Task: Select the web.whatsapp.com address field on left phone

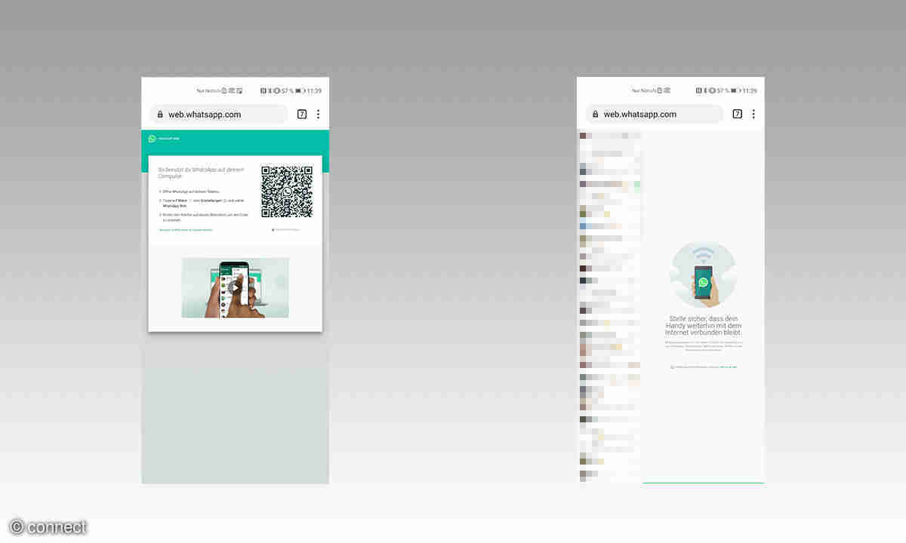Action: point(219,115)
